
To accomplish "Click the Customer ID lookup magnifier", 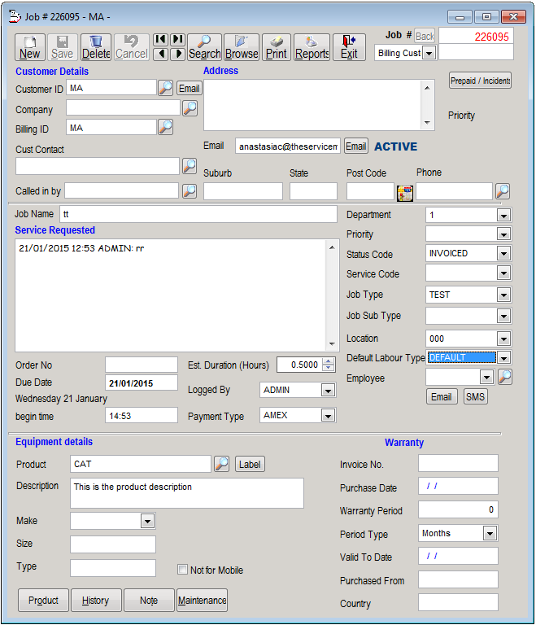I will [165, 88].
